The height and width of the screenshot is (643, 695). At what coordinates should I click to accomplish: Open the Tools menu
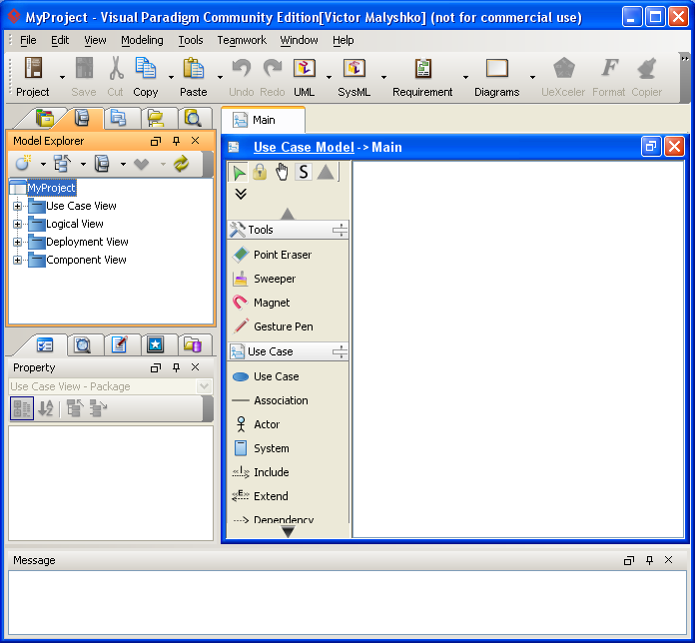pyautogui.click(x=190, y=40)
